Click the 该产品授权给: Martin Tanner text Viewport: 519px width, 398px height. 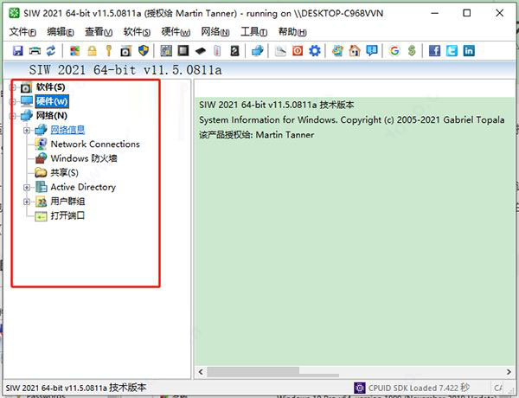coord(257,135)
